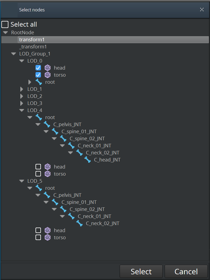Enable the torso checkbox in LOD_4
Viewport: 210px width, 280px height.
coord(38,173)
